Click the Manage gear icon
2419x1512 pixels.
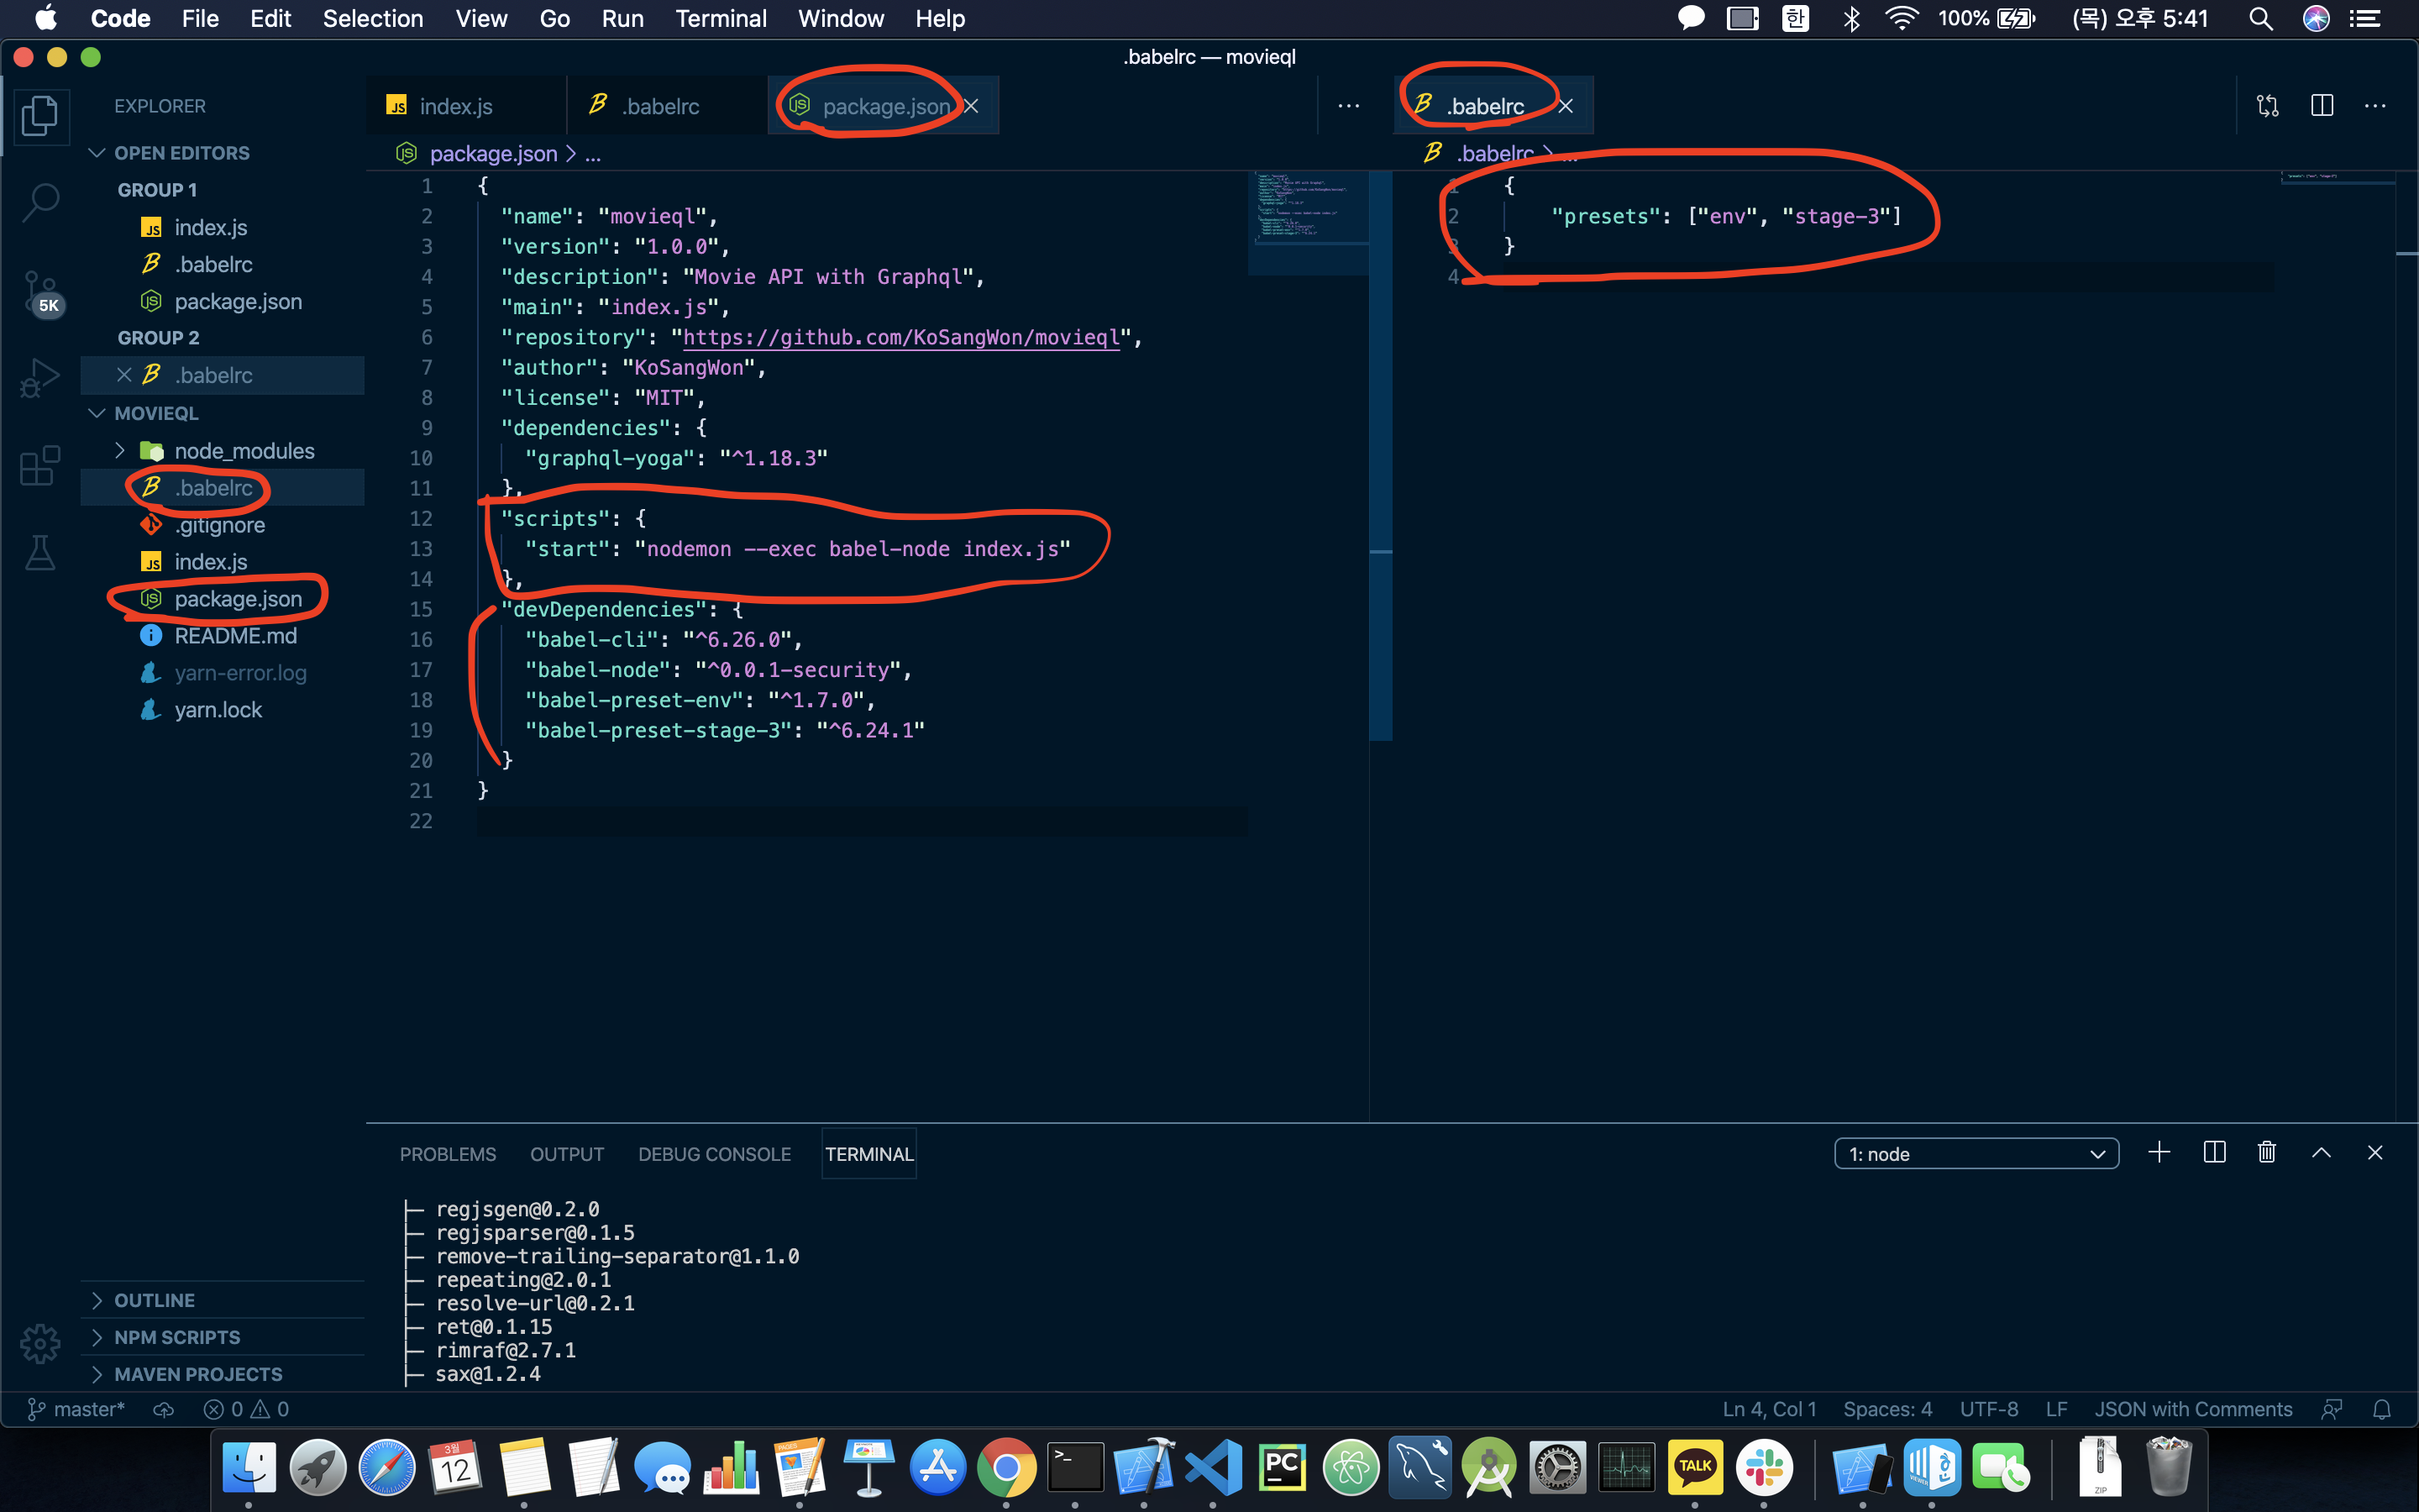[40, 1343]
